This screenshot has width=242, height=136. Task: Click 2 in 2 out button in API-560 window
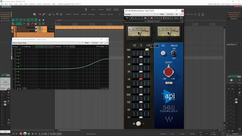[170, 14]
